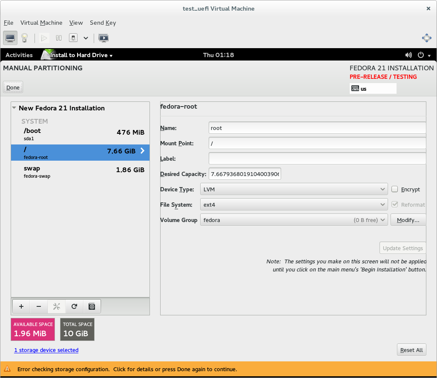437x378 pixels.
Task: Open the File System ext4 dropdown
Action: pos(294,205)
